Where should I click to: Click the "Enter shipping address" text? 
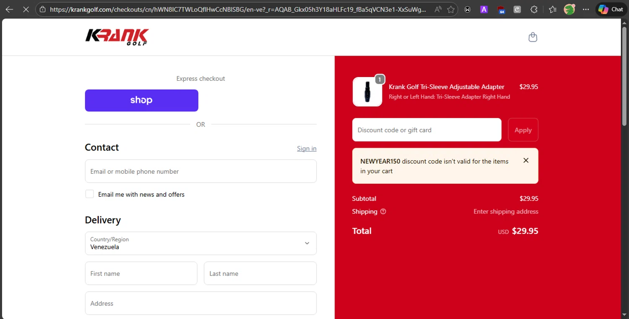506,211
